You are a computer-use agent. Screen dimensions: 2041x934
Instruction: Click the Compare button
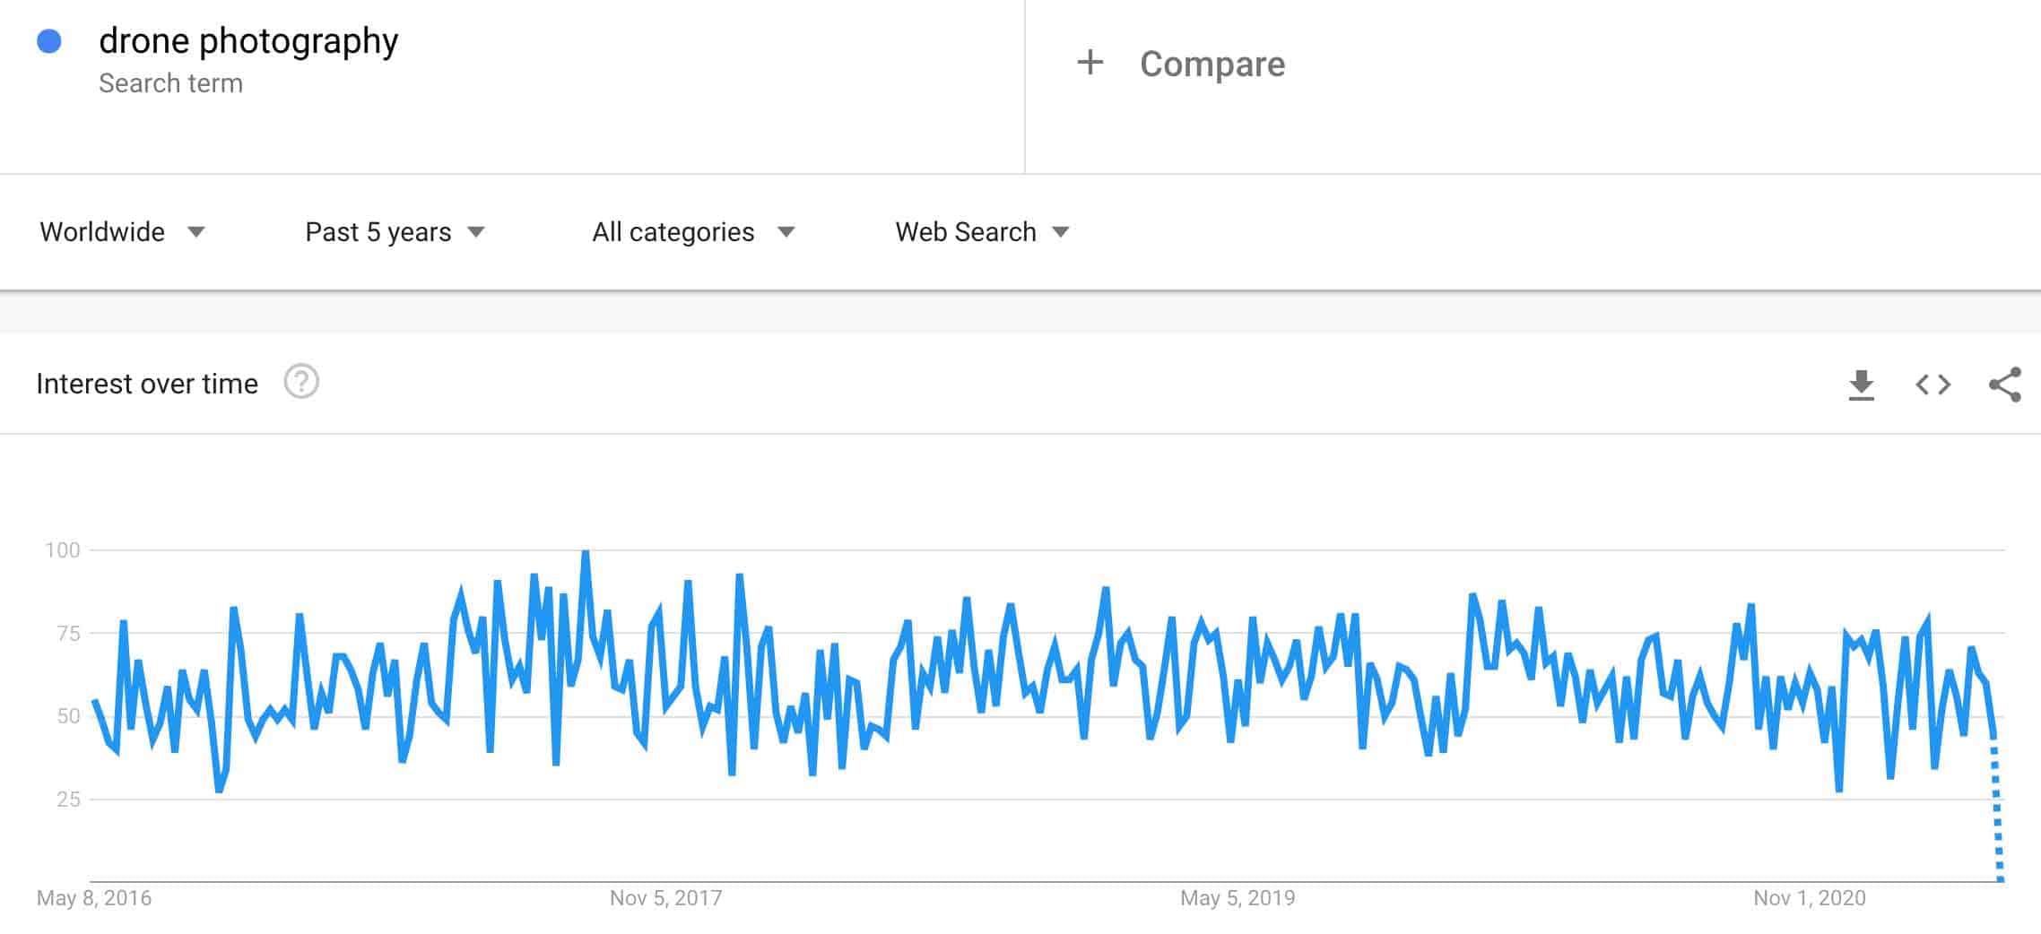point(1212,64)
